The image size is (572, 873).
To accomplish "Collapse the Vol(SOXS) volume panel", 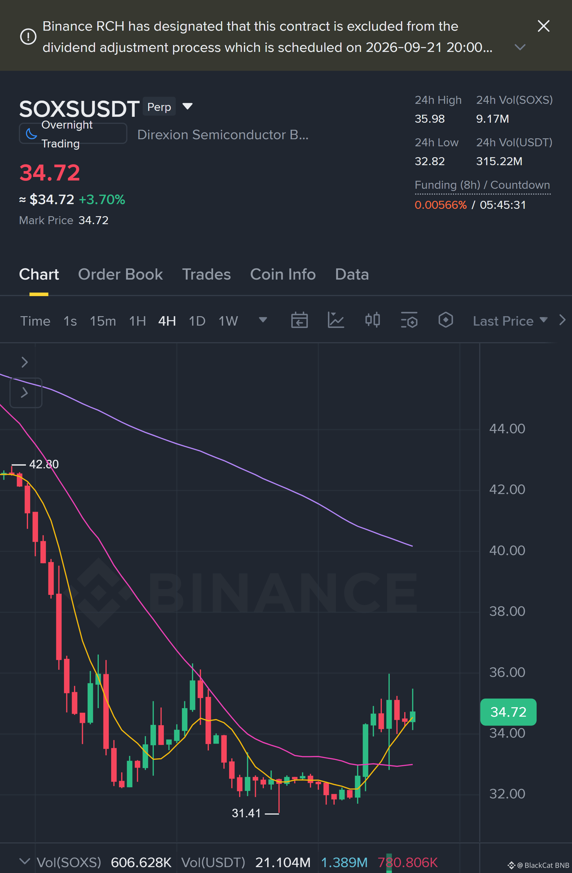I will [24, 861].
